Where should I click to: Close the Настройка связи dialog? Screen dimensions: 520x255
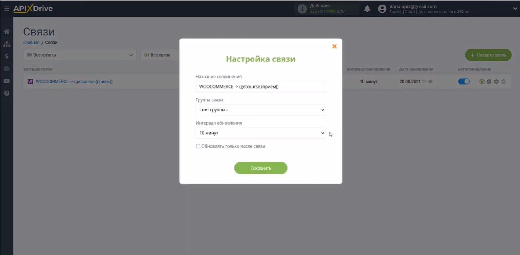(x=334, y=46)
